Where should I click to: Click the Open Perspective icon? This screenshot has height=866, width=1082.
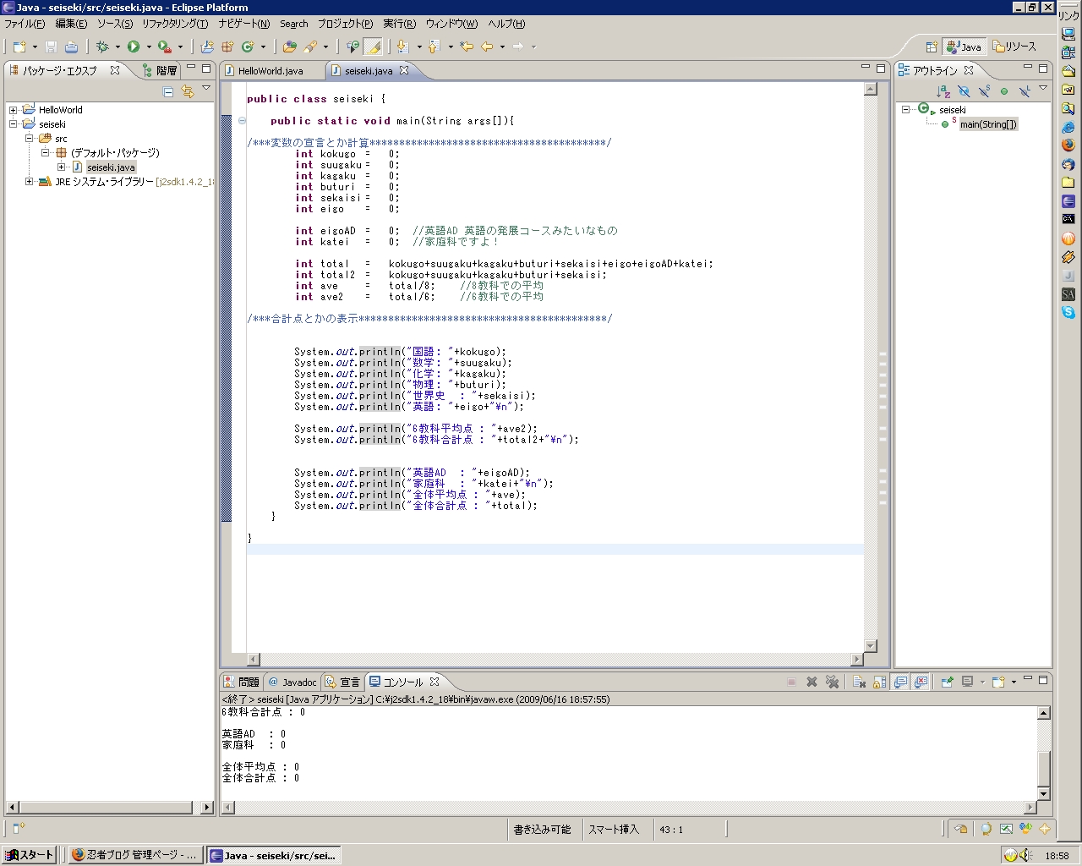[x=931, y=47]
